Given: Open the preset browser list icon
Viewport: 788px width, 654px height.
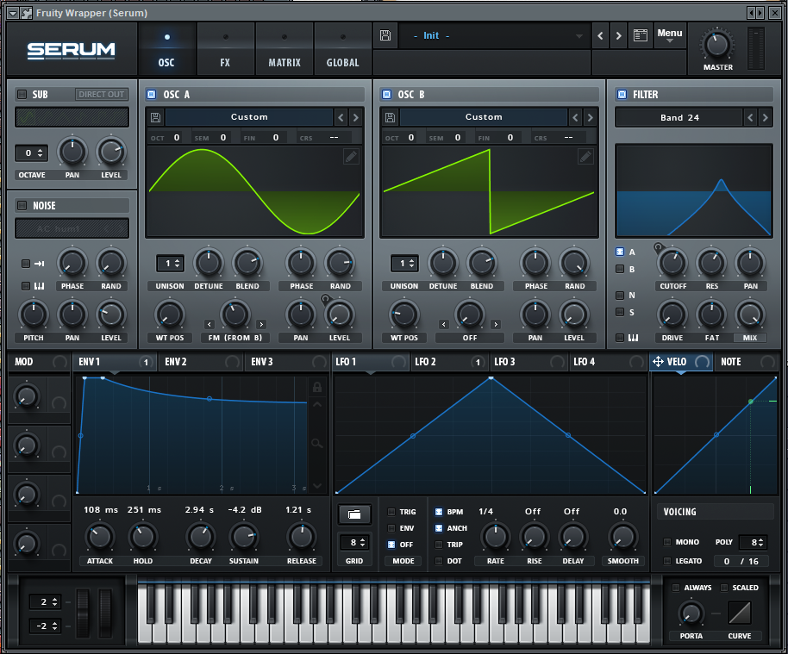Looking at the screenshot, I should (x=640, y=35).
